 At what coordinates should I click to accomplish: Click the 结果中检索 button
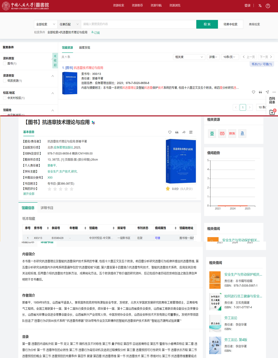point(230,24)
